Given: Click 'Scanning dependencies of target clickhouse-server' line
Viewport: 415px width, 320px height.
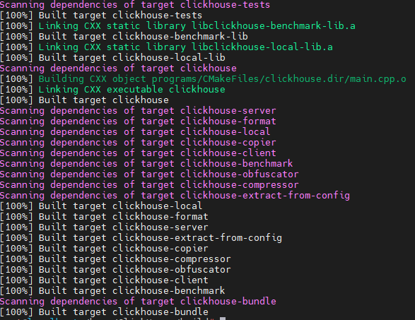Looking at the screenshot, I should pos(138,111).
